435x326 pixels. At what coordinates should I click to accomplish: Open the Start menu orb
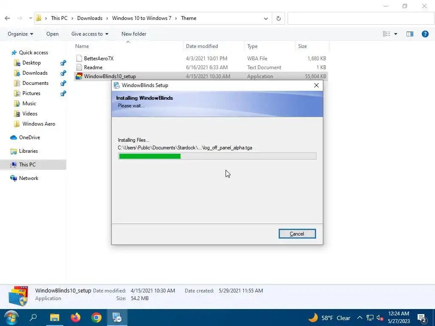click(11, 318)
